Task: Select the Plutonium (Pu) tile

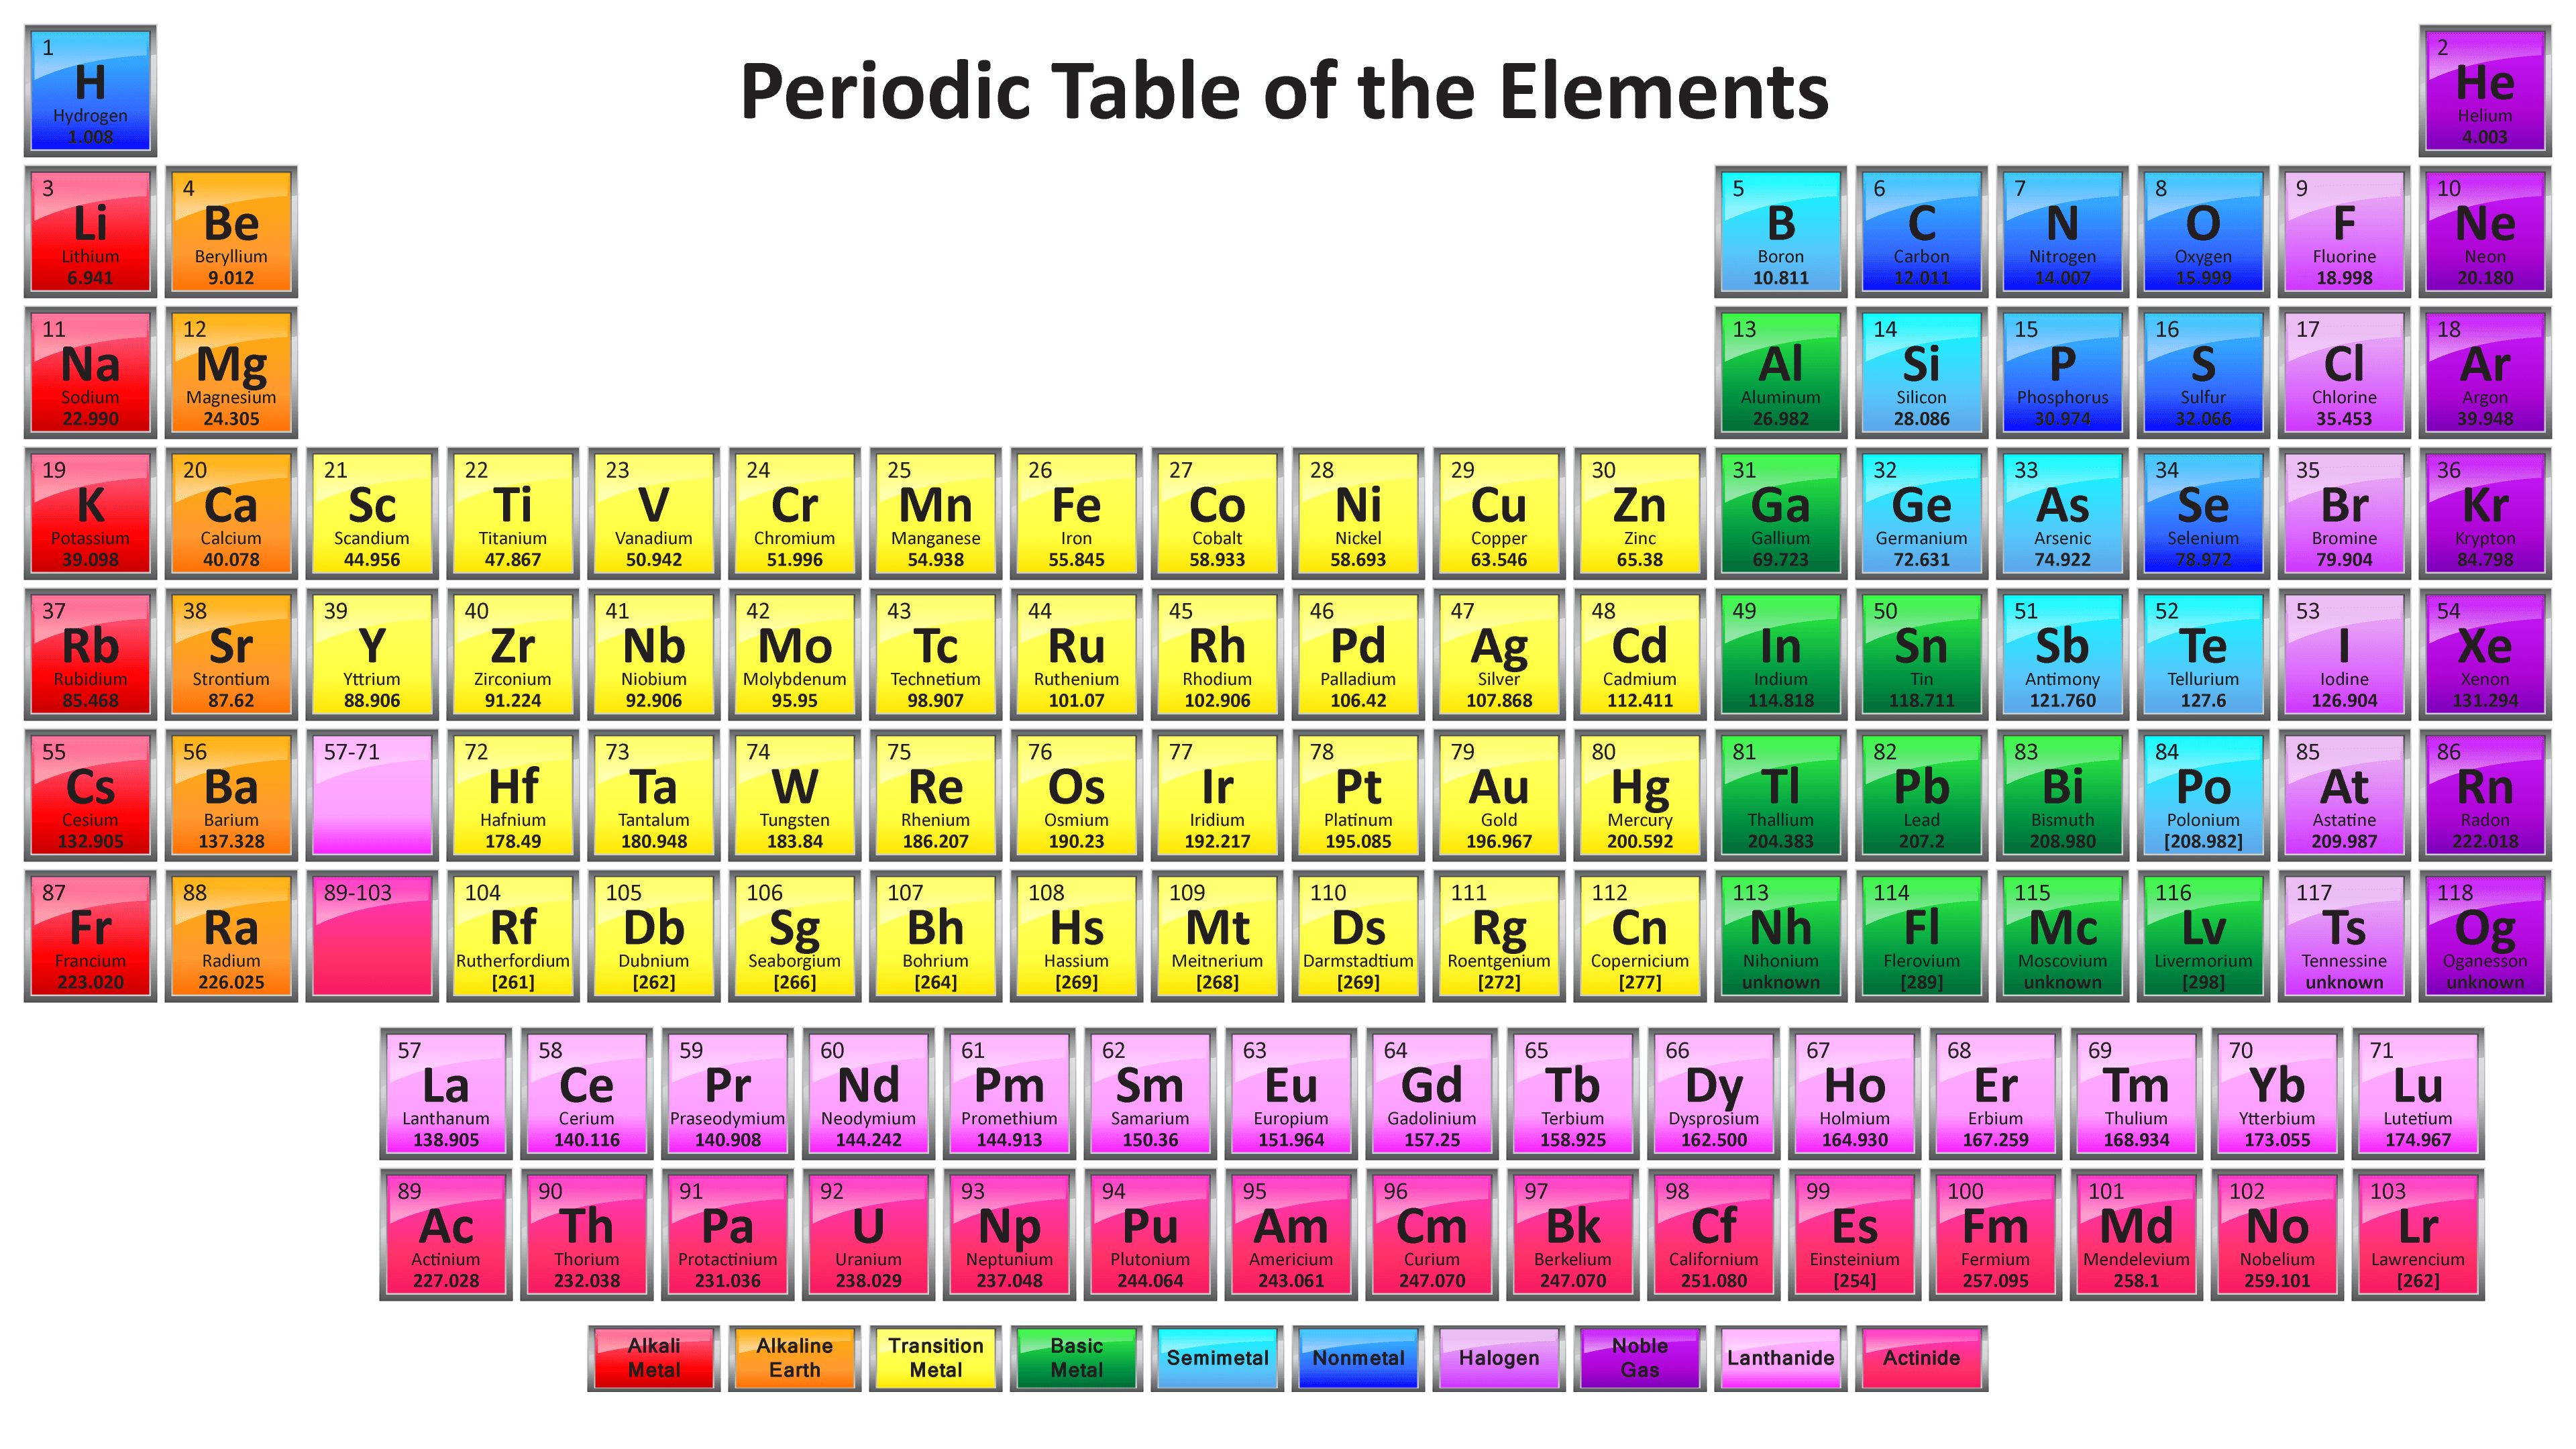Action: 1150,1235
